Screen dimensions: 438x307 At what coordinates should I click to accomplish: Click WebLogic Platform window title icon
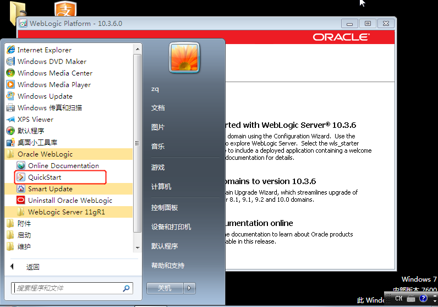point(23,24)
